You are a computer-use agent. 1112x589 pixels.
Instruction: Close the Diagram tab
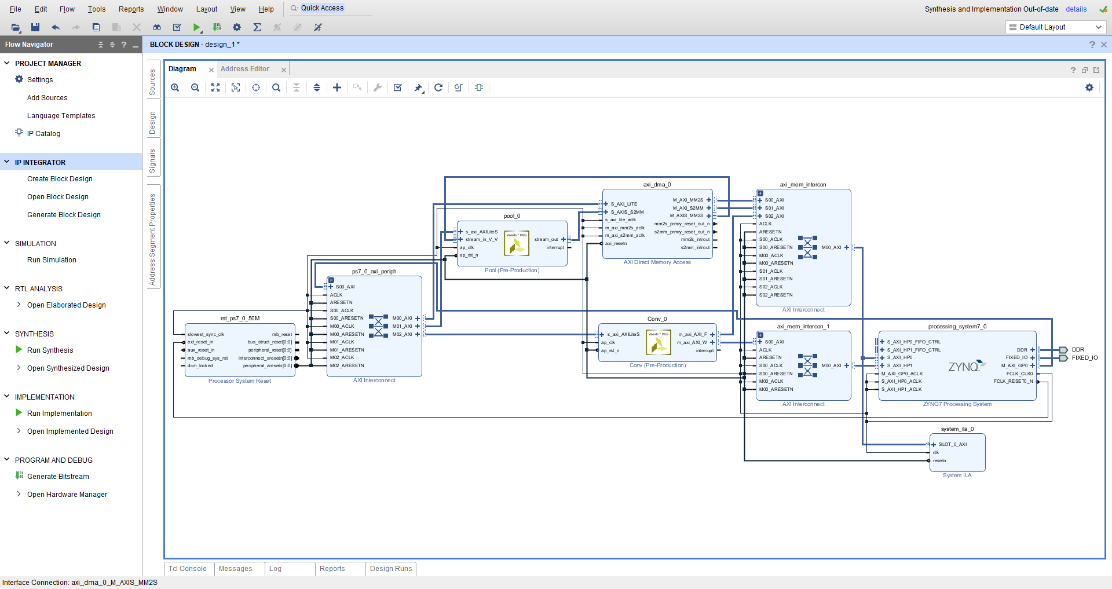[x=211, y=70]
